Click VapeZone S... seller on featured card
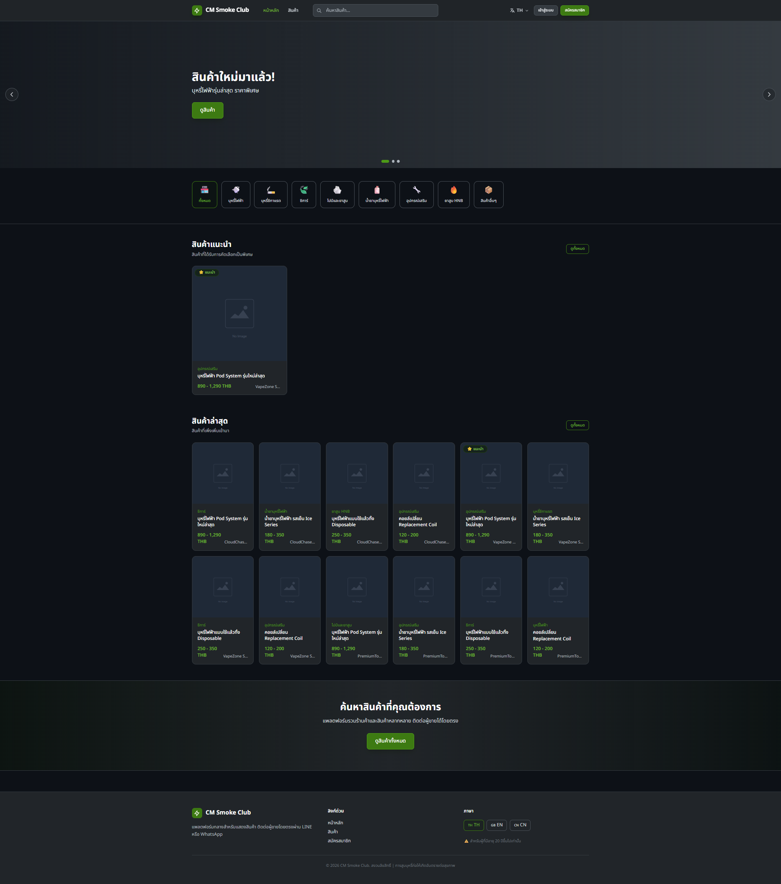The image size is (781, 884). coord(268,387)
